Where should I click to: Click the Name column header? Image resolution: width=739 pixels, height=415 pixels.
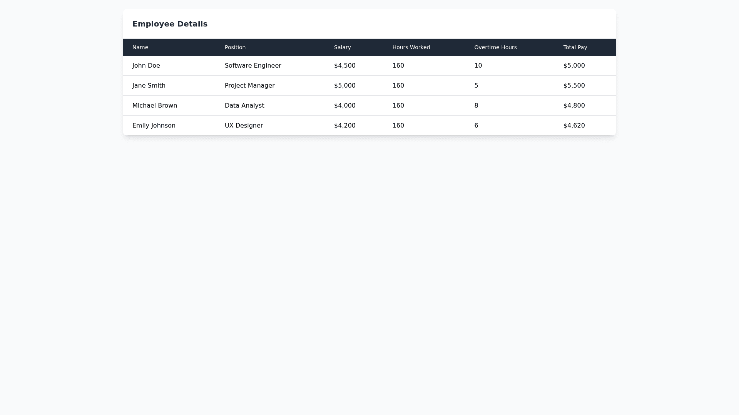click(x=140, y=47)
